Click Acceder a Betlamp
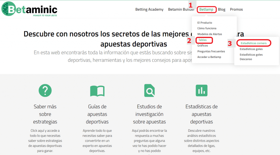The width and height of the screenshot is (280, 155). pos(209,57)
